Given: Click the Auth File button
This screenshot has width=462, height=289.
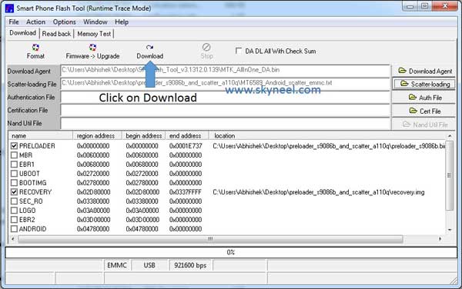Looking at the screenshot, I should pyautogui.click(x=424, y=98).
